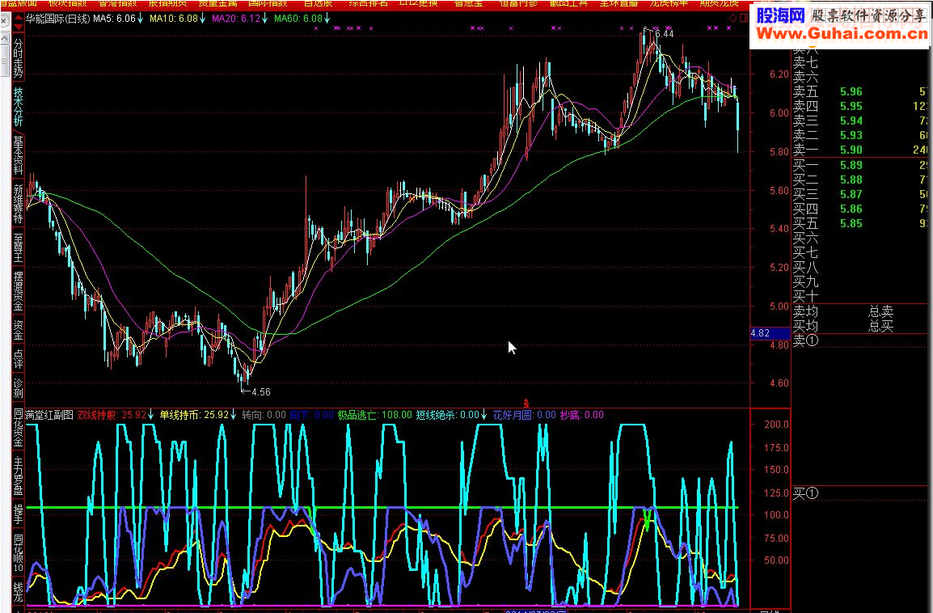The width and height of the screenshot is (933, 613).
Task: Click the red up arrow beside the stock name
Action: 19,16
